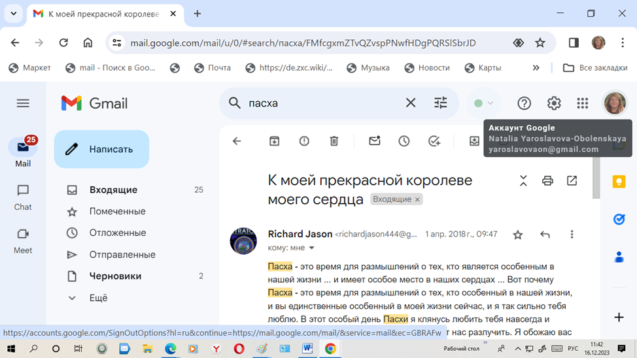Open more options for this message
The image size is (637, 358).
click(x=572, y=234)
